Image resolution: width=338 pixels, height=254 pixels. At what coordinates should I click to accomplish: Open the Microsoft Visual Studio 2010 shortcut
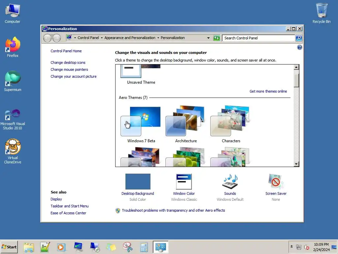pos(13,119)
